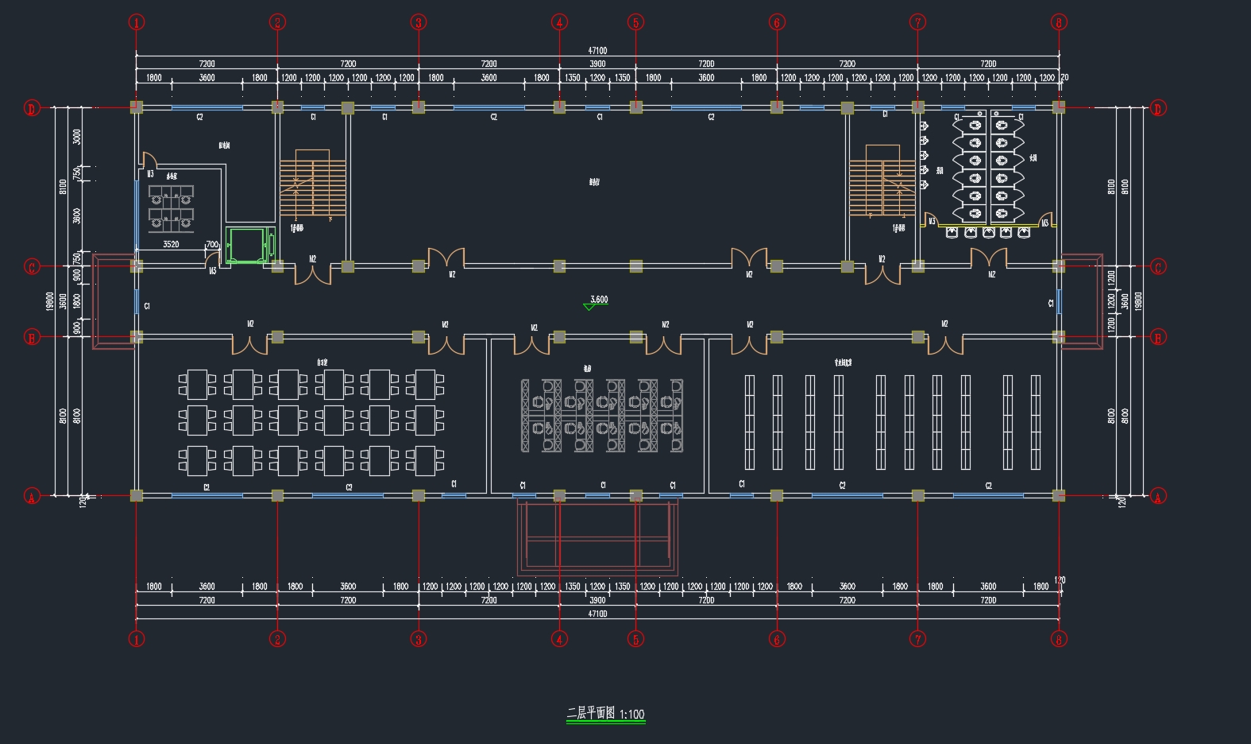
Task: Click grid axis bubble 1 at top
Action: (x=137, y=22)
